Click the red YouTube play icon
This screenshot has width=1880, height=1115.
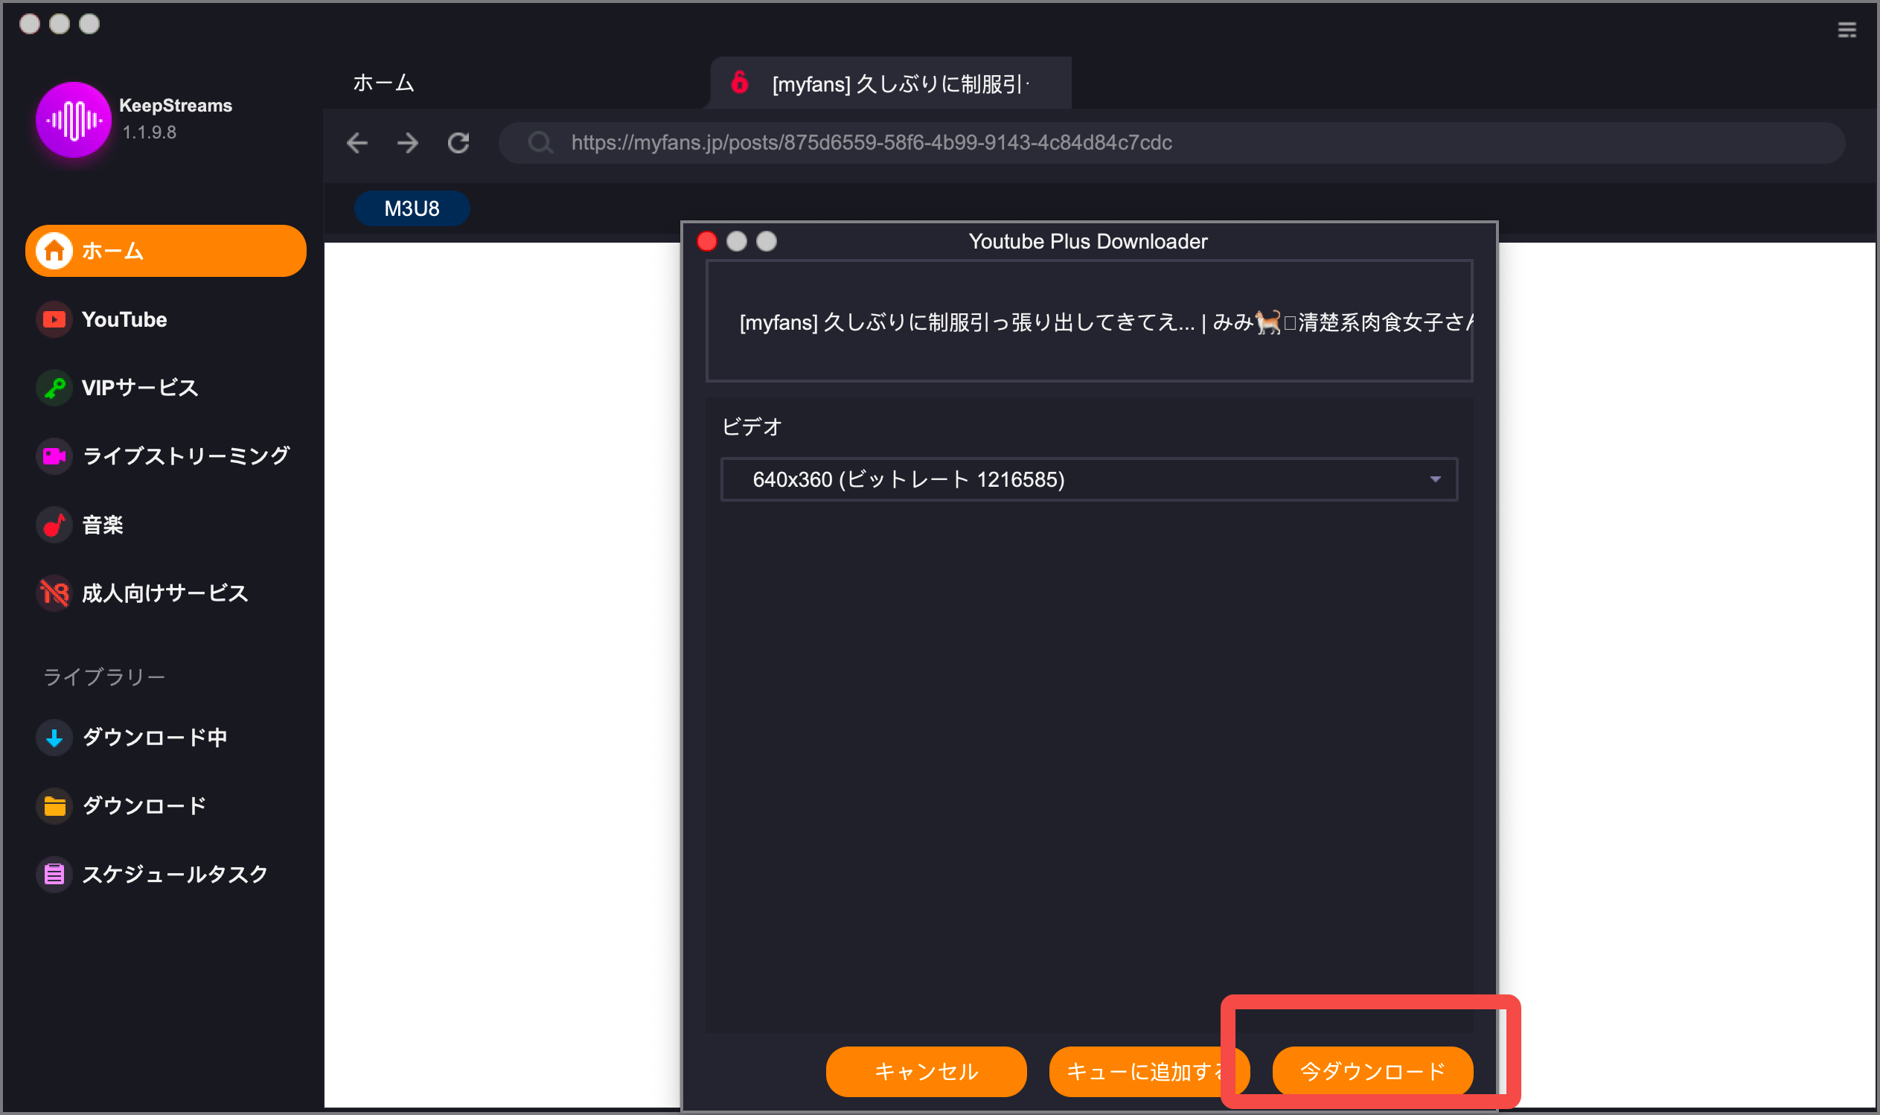54,319
